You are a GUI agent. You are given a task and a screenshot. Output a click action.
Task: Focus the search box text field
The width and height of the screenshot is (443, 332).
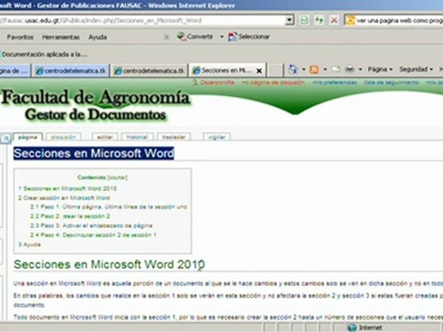click(x=400, y=20)
